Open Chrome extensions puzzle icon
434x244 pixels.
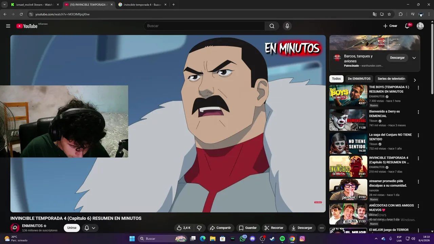tap(400, 14)
